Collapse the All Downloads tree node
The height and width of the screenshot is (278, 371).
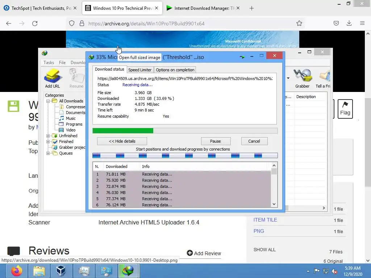click(x=48, y=101)
